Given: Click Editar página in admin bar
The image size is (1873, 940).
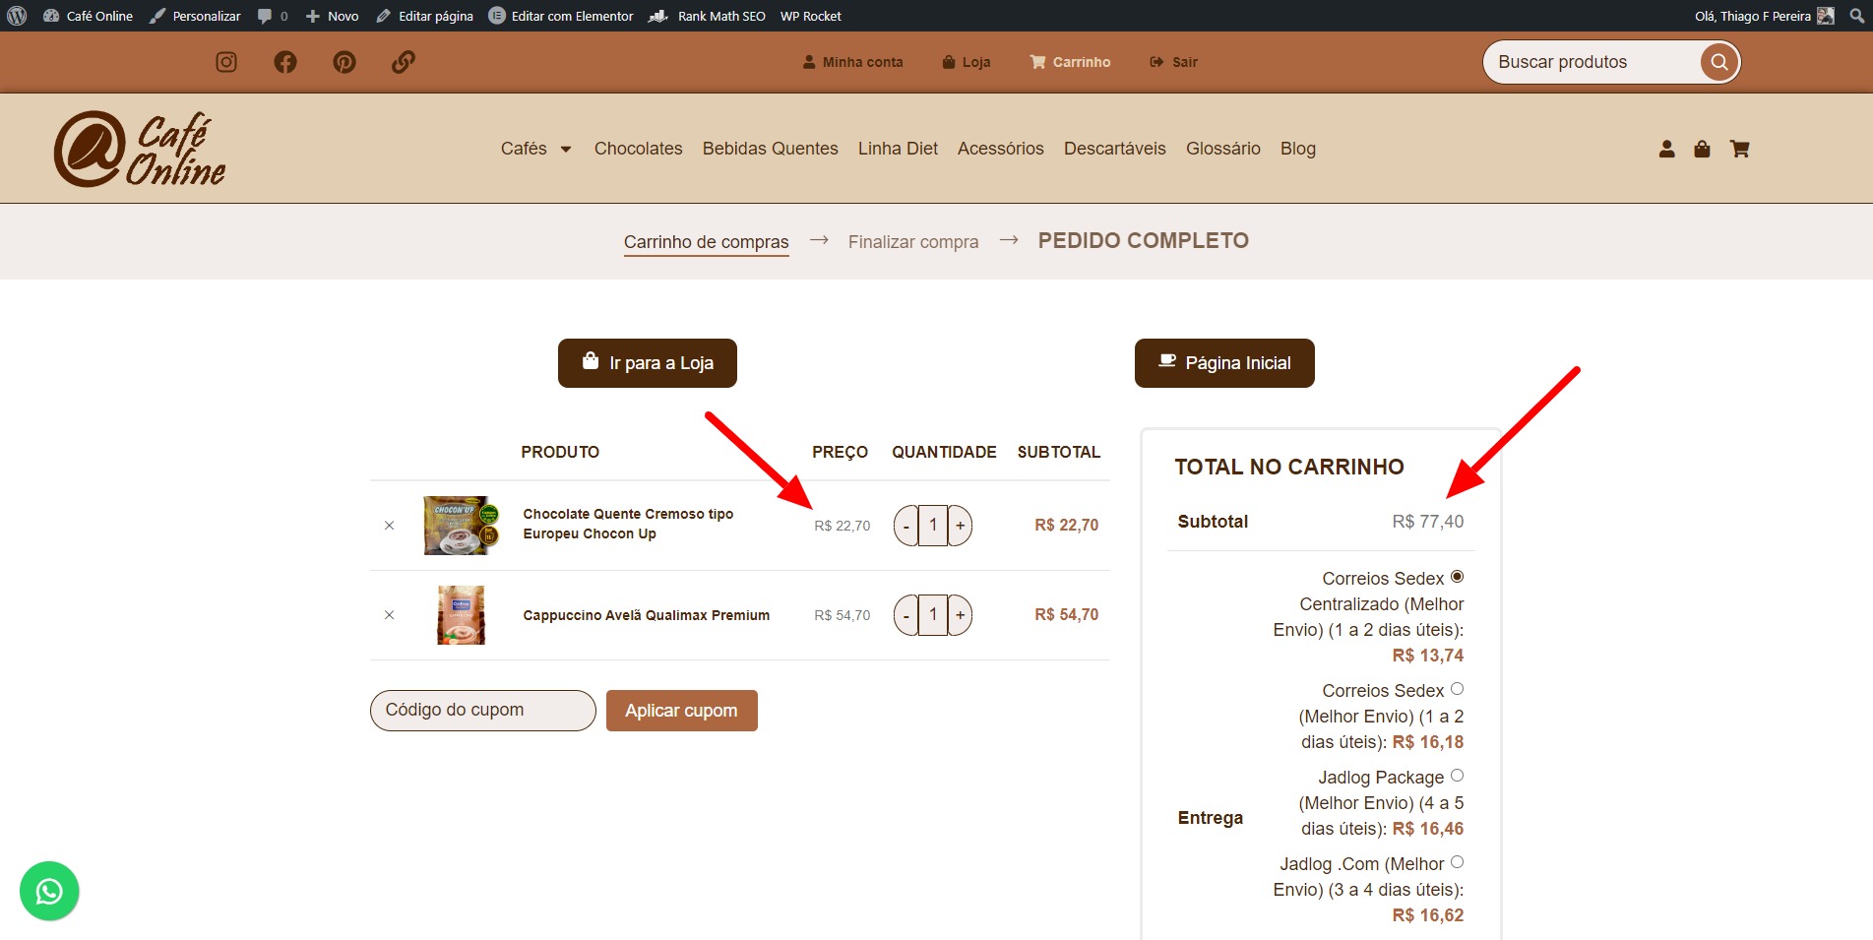Looking at the screenshot, I should click(424, 16).
